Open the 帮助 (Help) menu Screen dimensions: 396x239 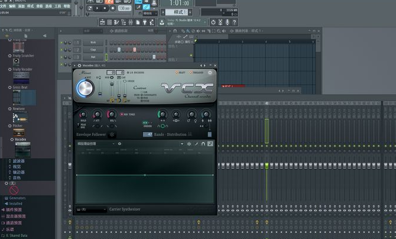pyautogui.click(x=67, y=6)
